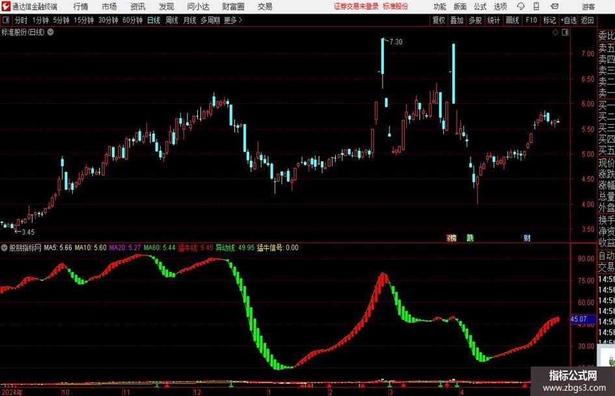
Task: Expand the 标准股份(日线) title dropdown arrow
Action: click(x=51, y=32)
